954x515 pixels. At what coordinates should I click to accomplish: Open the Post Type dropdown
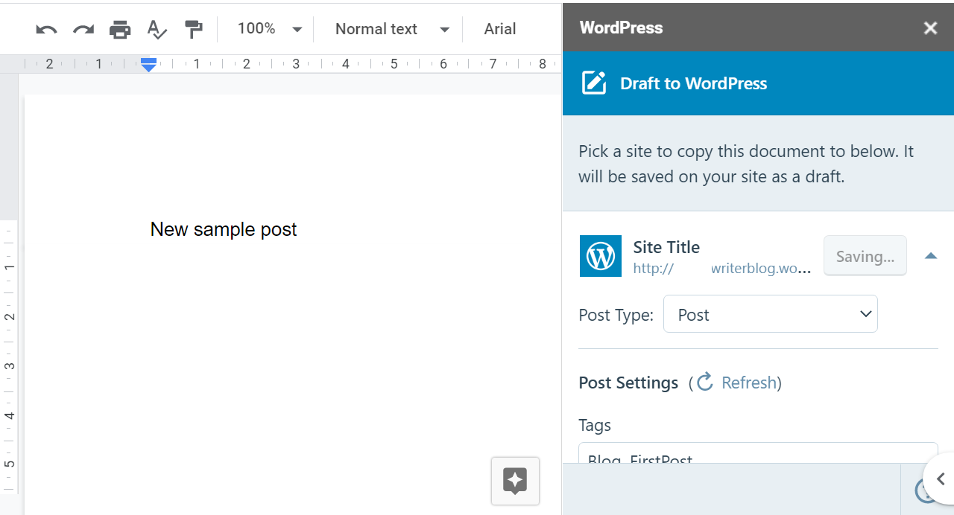770,313
